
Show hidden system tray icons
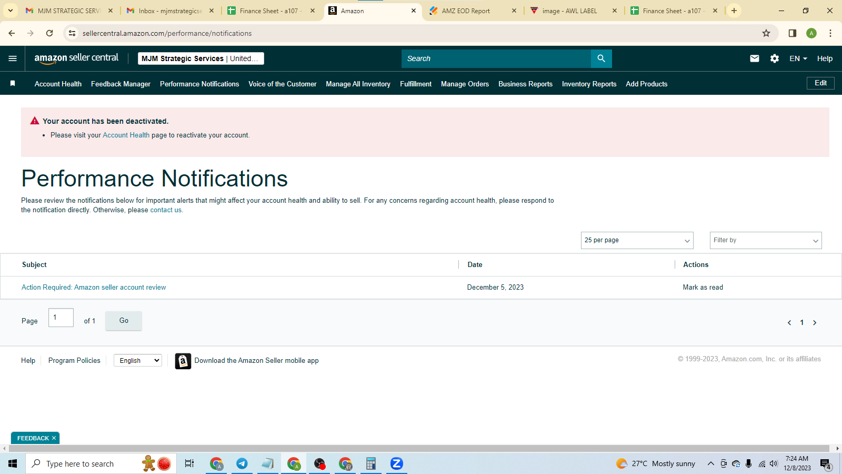(x=710, y=463)
